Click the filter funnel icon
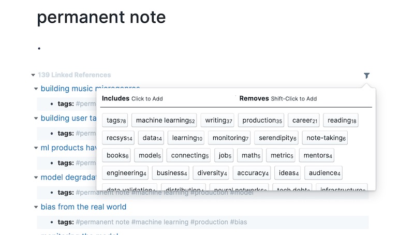The image size is (414, 235). tap(366, 76)
